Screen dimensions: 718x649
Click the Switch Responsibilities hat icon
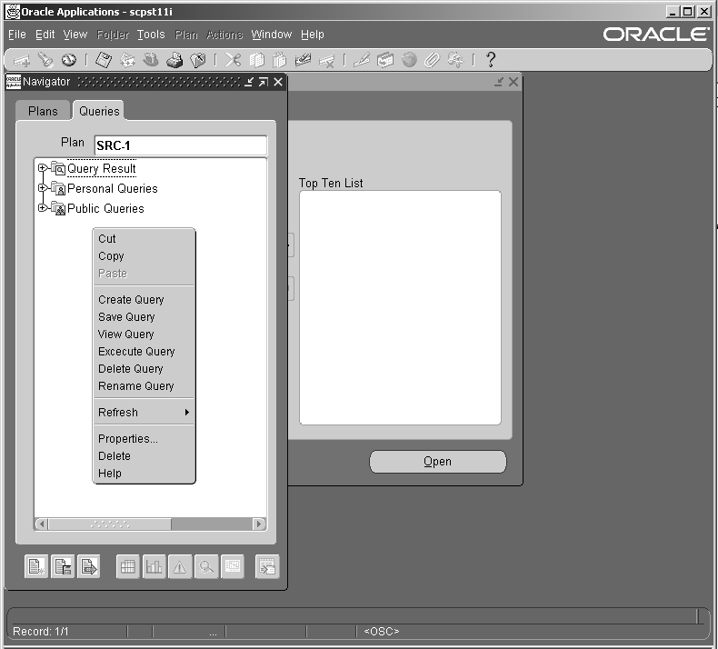(x=151, y=60)
